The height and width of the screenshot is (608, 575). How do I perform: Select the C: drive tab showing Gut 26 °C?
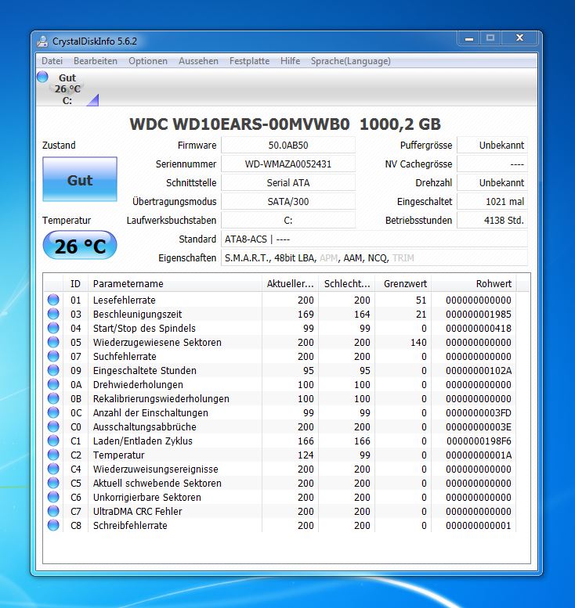tap(68, 88)
